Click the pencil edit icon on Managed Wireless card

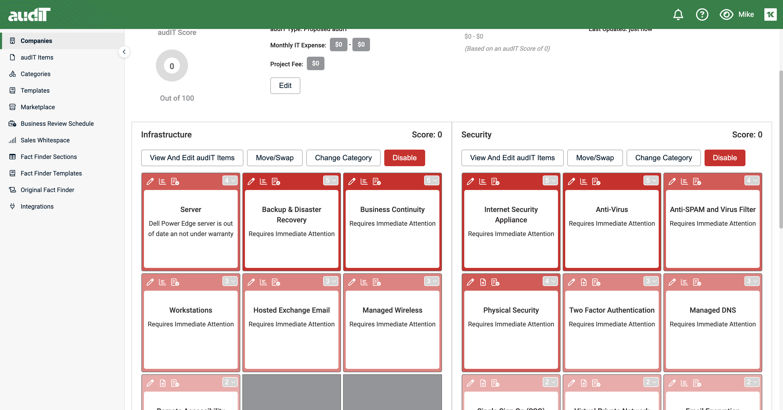[352, 282]
